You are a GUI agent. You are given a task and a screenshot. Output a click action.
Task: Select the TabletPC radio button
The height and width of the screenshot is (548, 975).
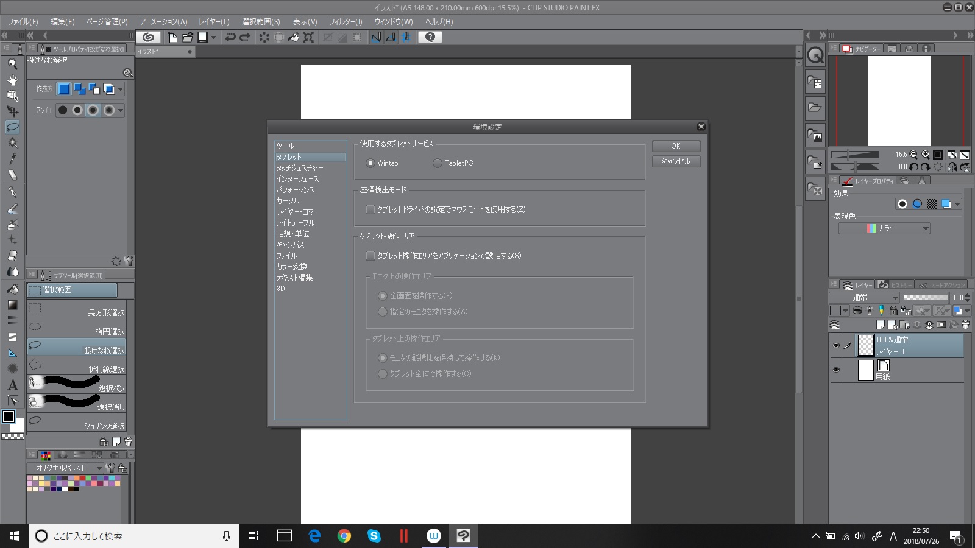(437, 163)
